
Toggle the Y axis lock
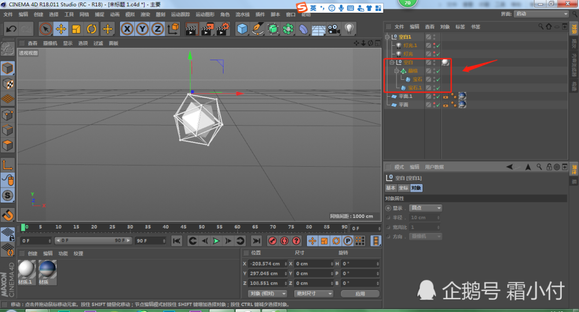[142, 29]
